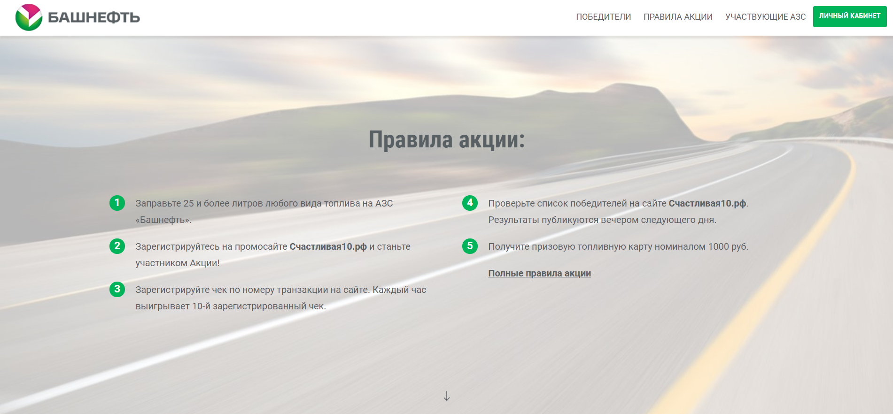The height and width of the screenshot is (414, 893).
Task: Click the text «Заправьте 25 и более литров»
Action: 199,203
